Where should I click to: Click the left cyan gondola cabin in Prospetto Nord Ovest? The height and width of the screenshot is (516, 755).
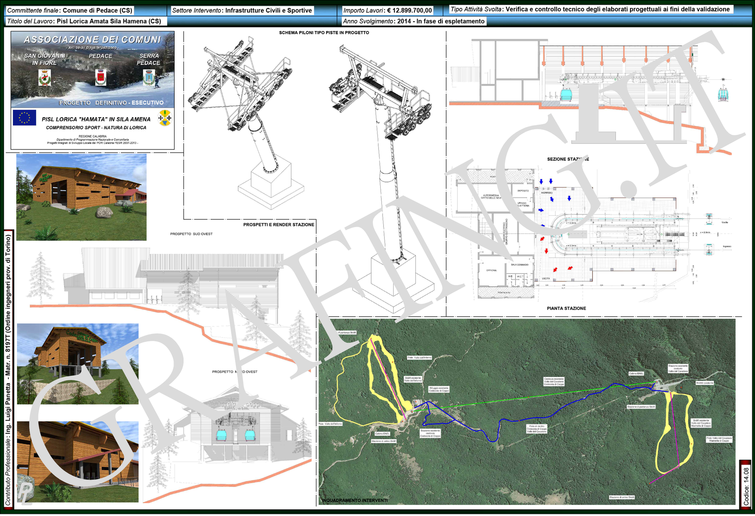pos(222,435)
